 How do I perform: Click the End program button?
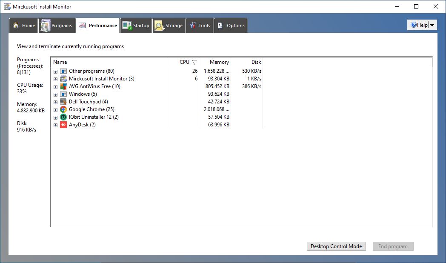(393, 246)
